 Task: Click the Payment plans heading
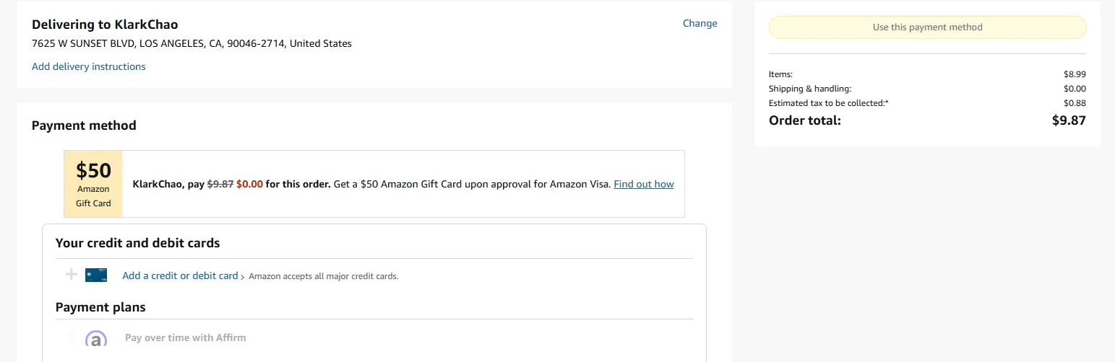click(x=100, y=307)
